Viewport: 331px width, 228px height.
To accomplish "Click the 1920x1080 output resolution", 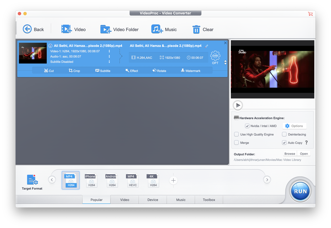I will [170, 57].
